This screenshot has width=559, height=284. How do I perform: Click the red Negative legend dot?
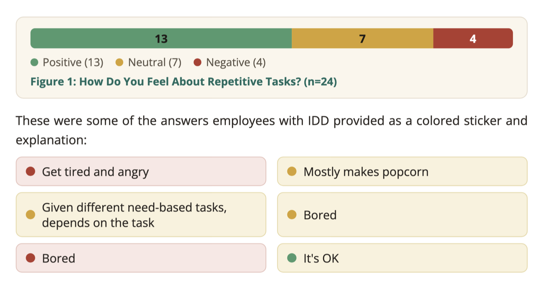pyautogui.click(x=198, y=63)
